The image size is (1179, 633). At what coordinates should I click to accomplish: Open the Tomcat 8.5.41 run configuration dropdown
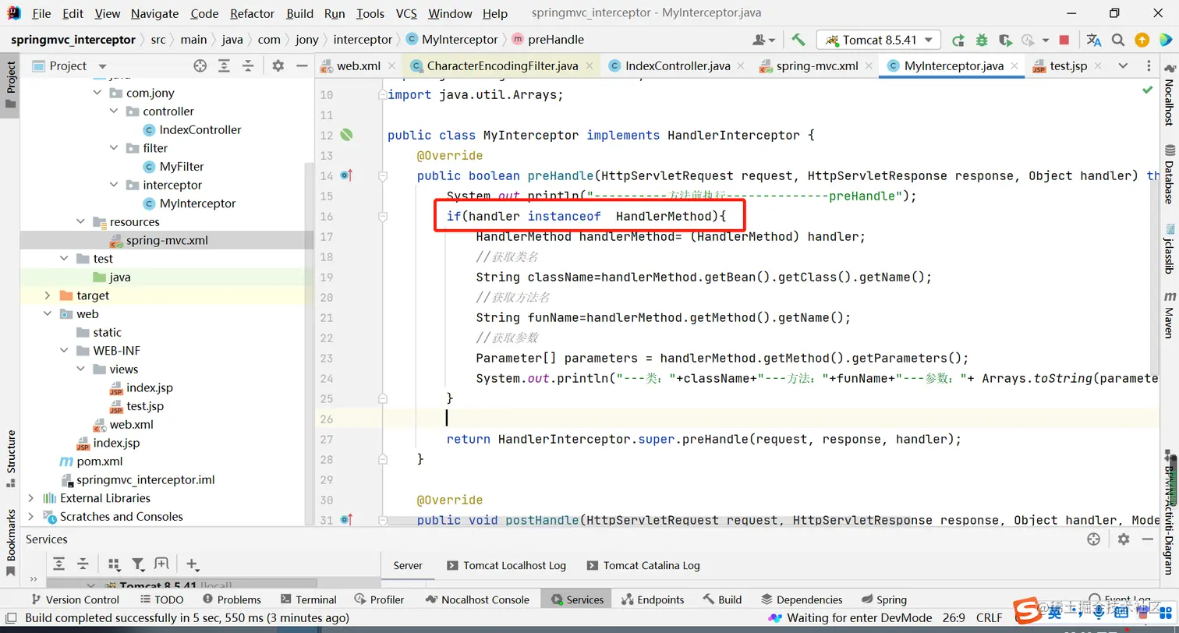879,40
